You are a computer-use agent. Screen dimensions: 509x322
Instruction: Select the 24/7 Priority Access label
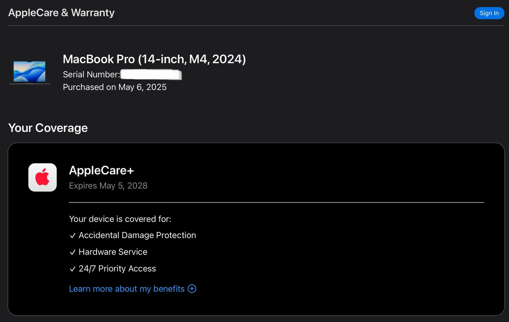click(117, 269)
